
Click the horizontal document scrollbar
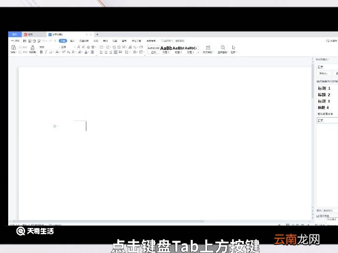(108, 221)
